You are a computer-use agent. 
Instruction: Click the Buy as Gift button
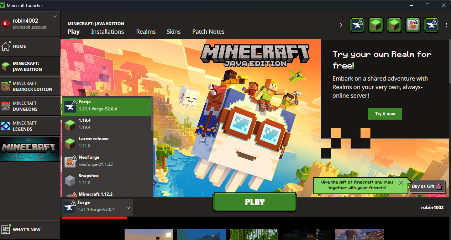point(427,186)
